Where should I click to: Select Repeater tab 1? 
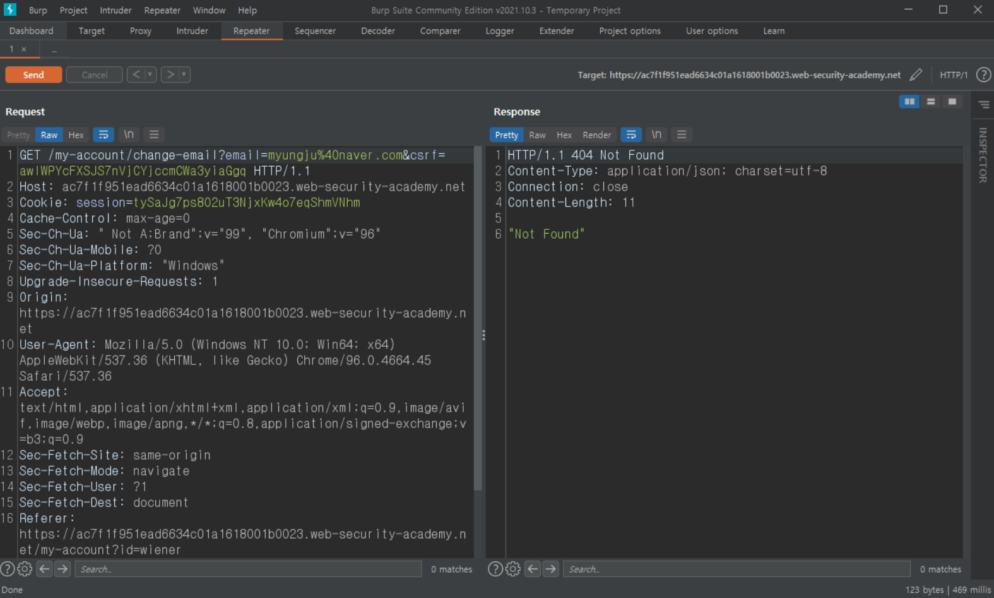(11, 49)
